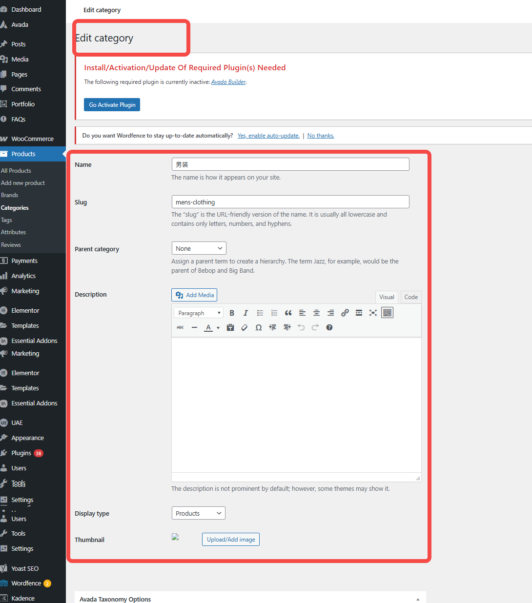Open Brands submenu item
This screenshot has width=532, height=603.
pos(10,195)
